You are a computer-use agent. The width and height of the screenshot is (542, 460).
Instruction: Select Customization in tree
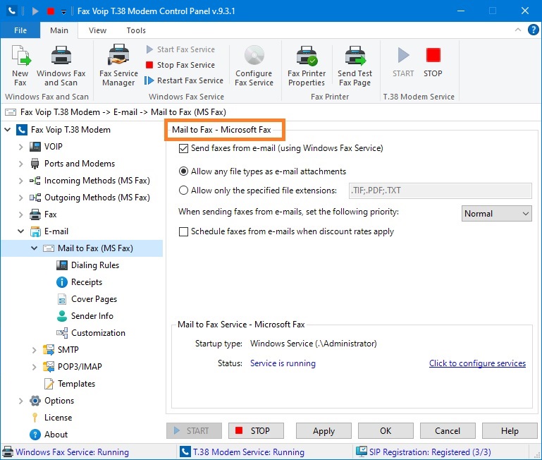click(x=98, y=333)
